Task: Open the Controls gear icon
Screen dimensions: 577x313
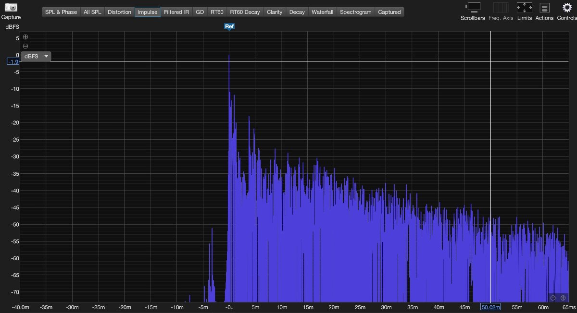Action: tap(566, 8)
